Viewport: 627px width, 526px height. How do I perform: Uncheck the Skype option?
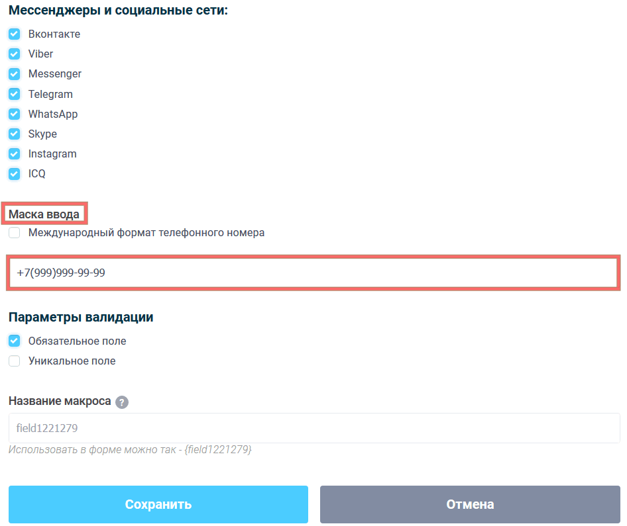coord(14,133)
